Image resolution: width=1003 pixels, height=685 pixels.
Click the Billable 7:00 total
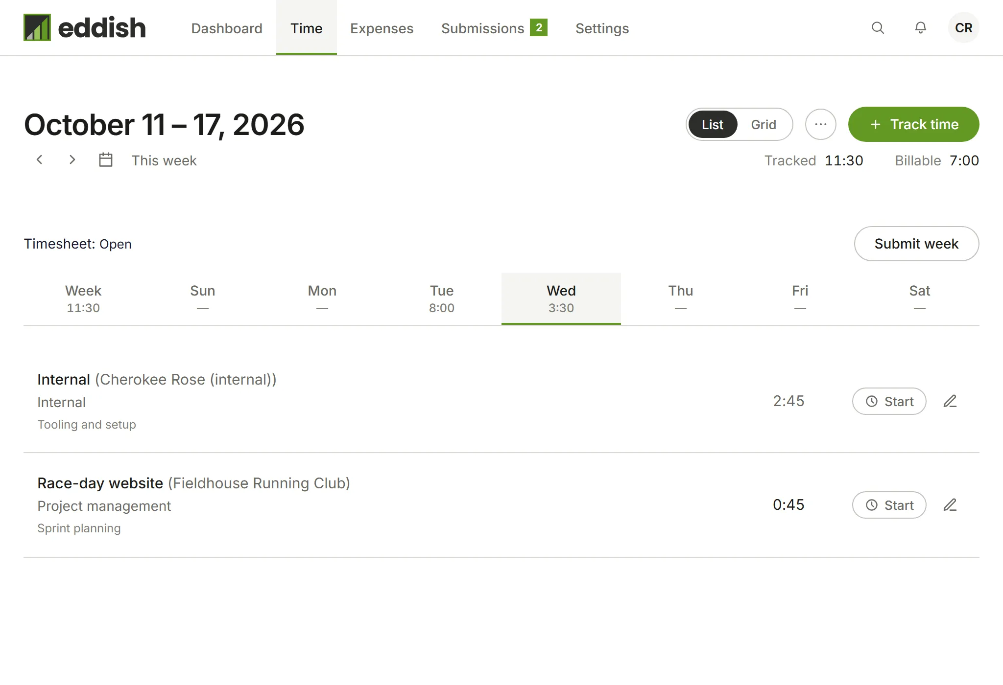click(x=937, y=160)
